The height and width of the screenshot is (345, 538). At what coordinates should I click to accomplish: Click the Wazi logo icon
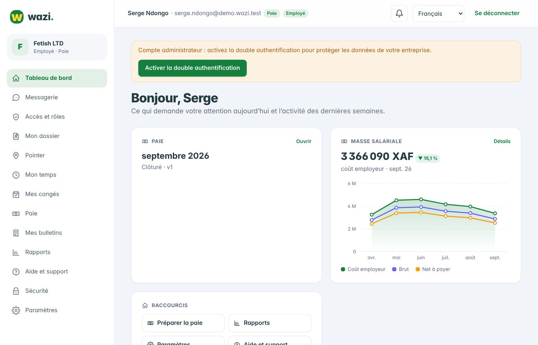click(x=17, y=17)
